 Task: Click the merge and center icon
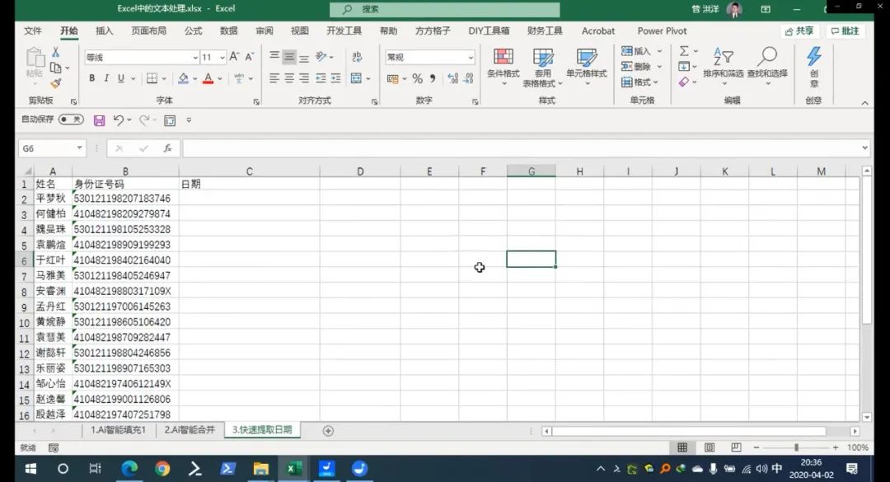pos(356,78)
